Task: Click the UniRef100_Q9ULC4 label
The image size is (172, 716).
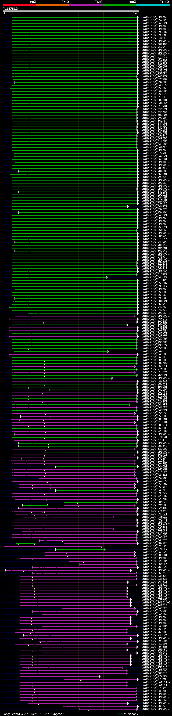Action: point(154,183)
